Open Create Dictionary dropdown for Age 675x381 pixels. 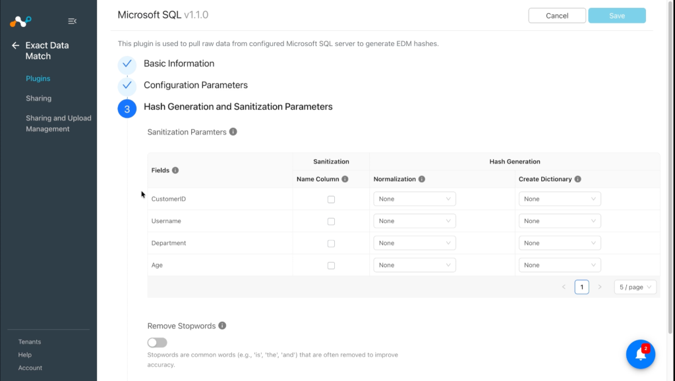click(x=560, y=265)
